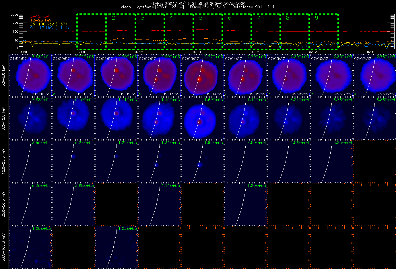Click the '1.19E+05' peak value
Screen dimensions: 396x269
point(170,100)
